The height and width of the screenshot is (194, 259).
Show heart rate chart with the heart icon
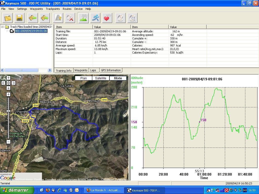107,18
